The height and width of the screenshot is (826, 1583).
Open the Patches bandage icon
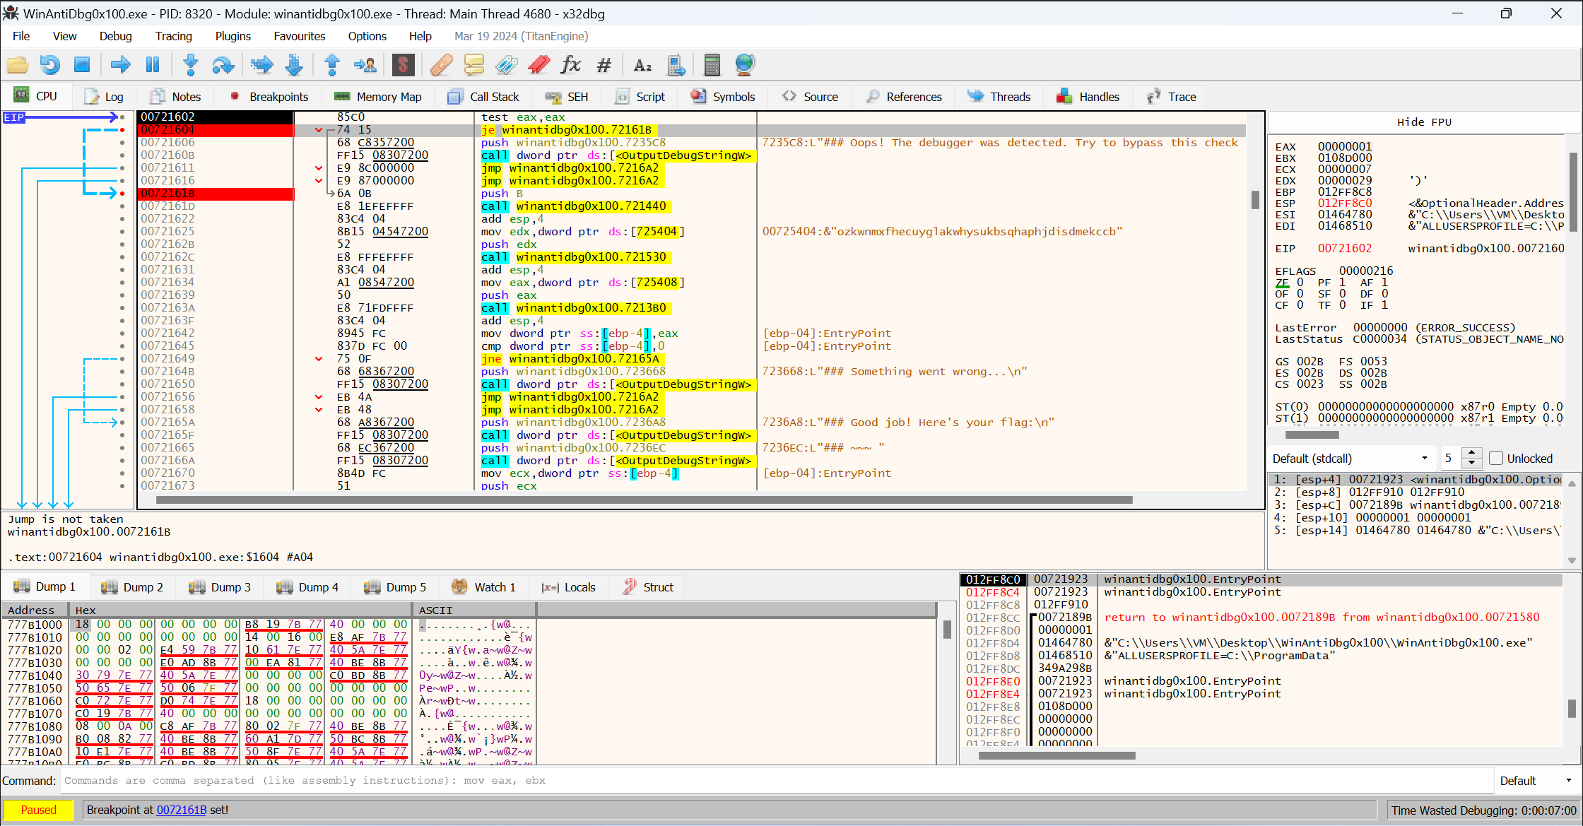point(442,65)
